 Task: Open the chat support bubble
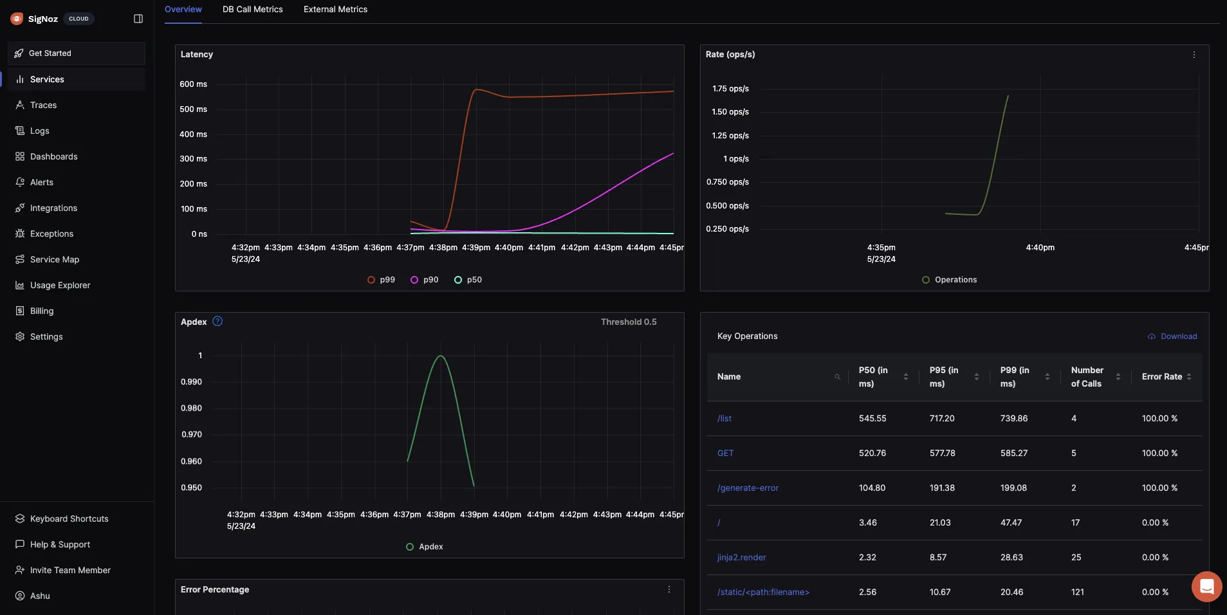1206,586
